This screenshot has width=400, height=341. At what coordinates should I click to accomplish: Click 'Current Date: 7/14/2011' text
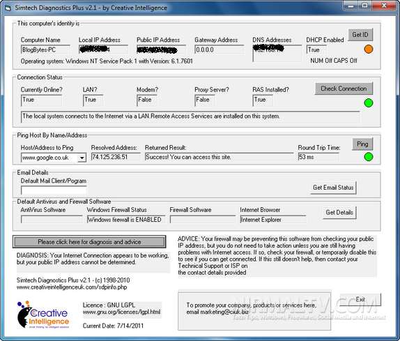(113, 326)
